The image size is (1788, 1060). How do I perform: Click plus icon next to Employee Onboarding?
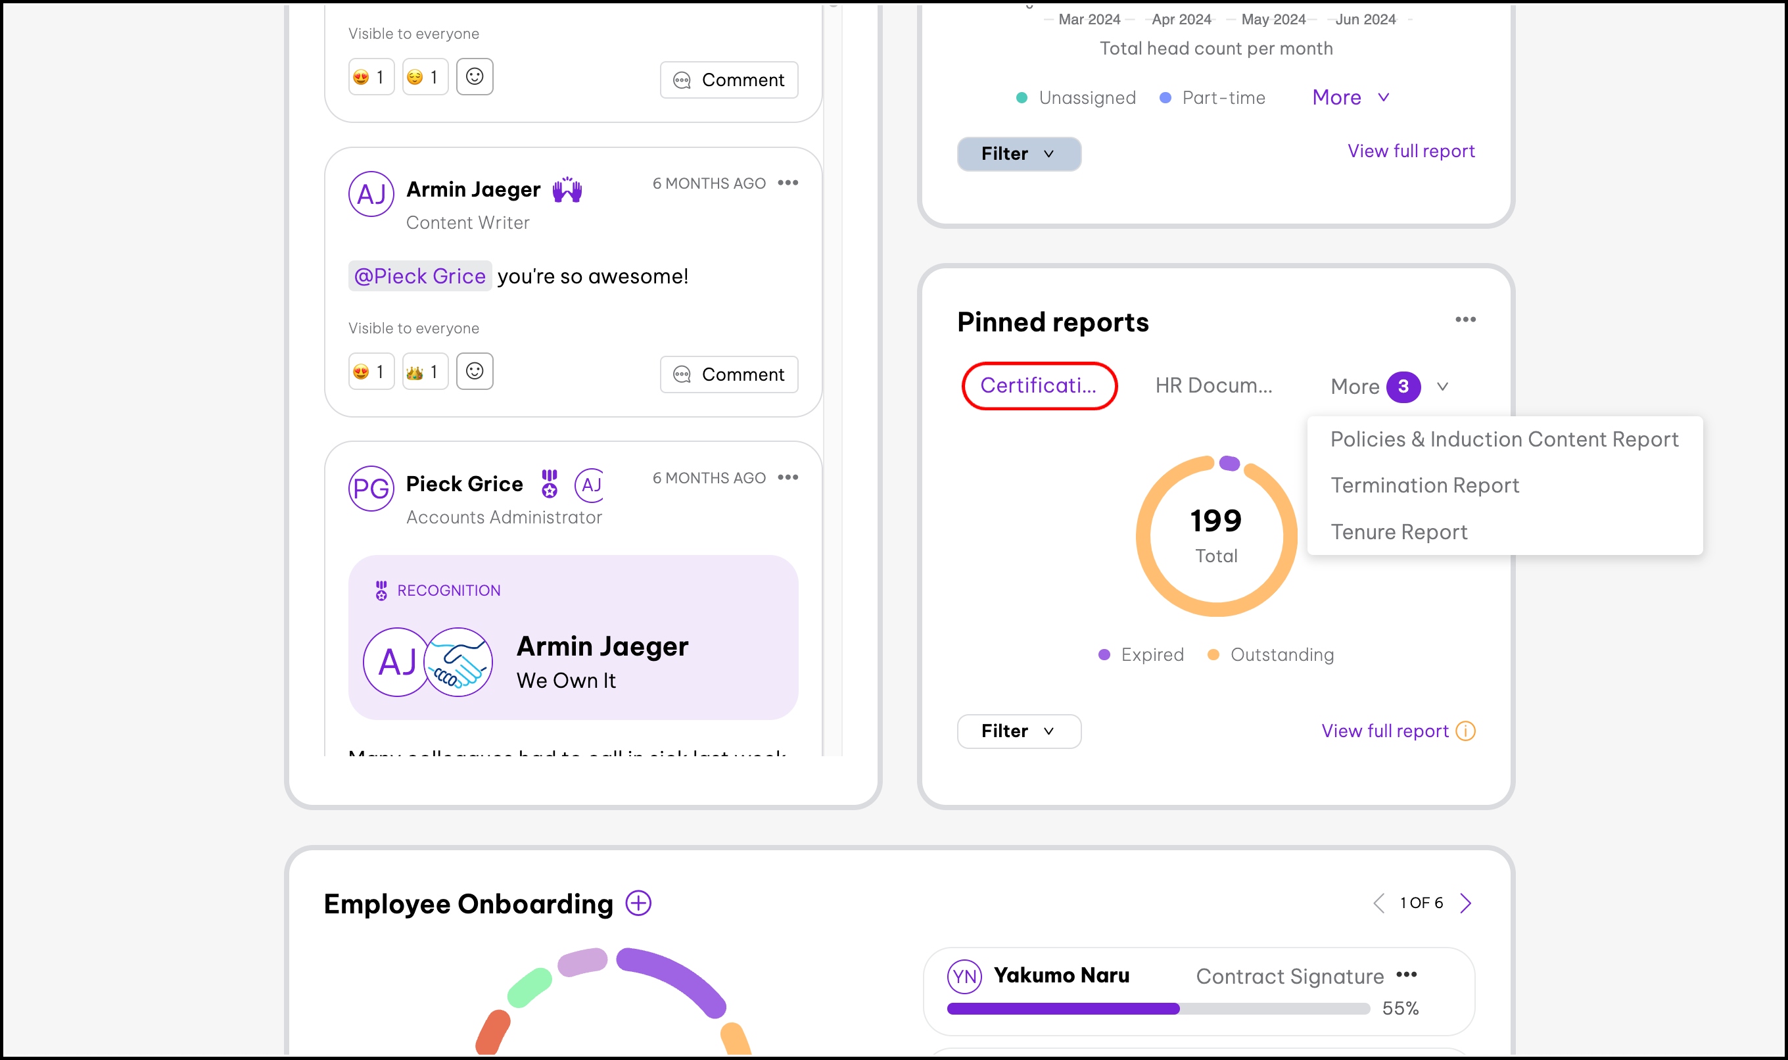(638, 903)
